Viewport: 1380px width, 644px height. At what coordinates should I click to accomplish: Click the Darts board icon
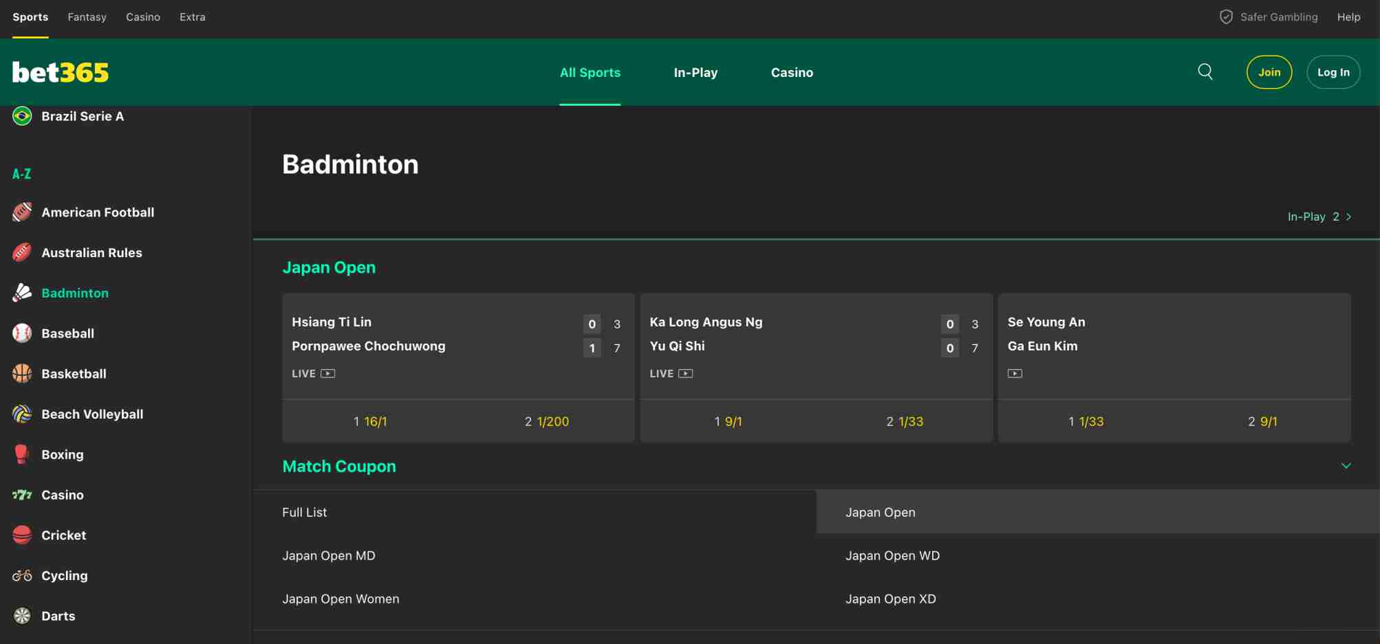coord(22,616)
